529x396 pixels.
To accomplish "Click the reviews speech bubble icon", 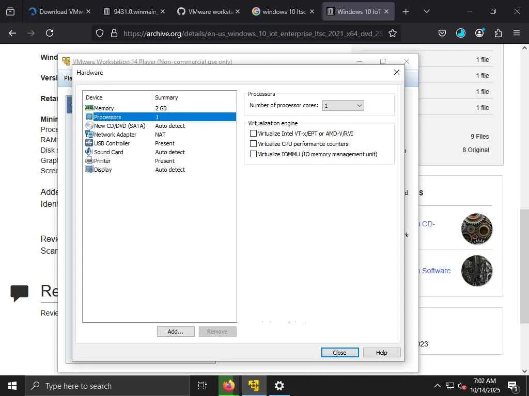I will coord(19,293).
